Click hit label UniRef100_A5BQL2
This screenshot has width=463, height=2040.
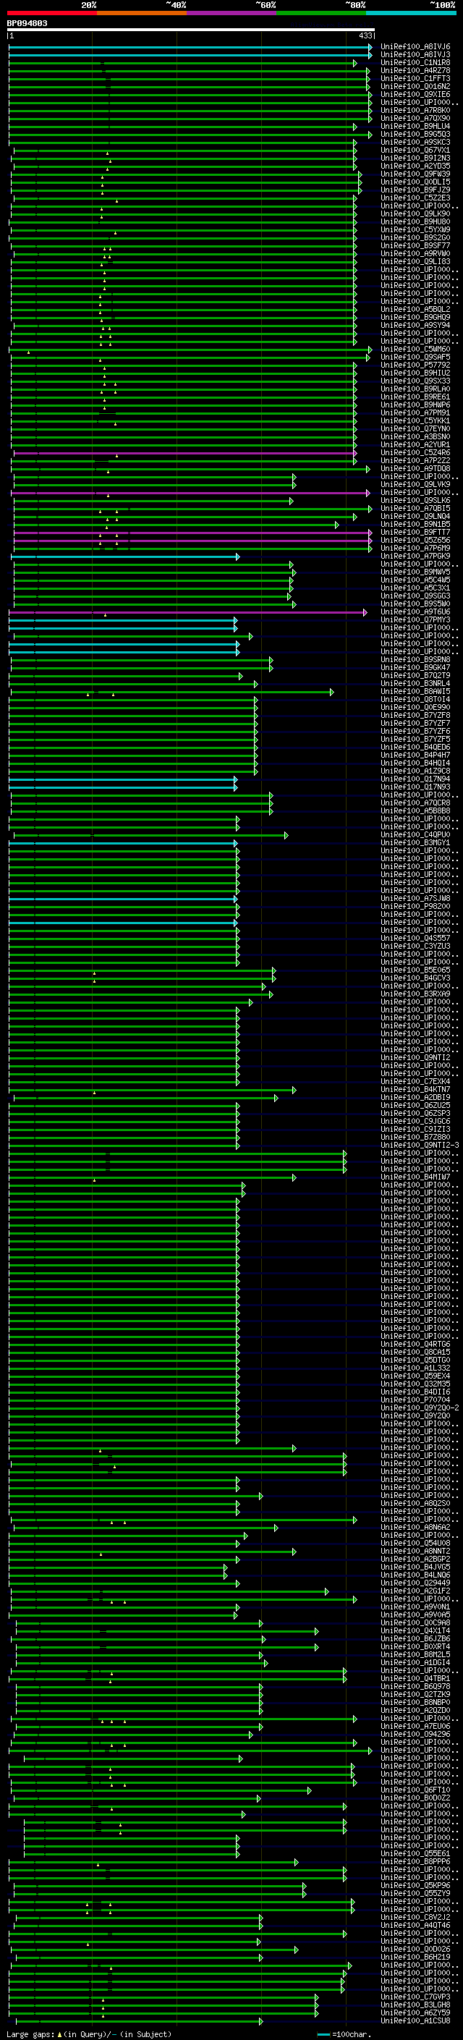(415, 310)
